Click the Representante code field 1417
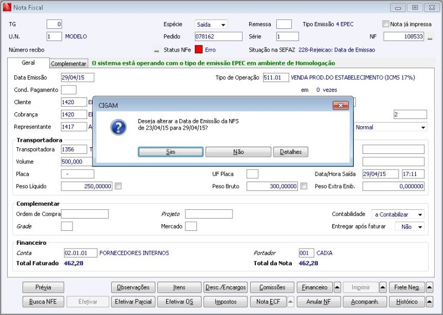443x315 pixels. pyautogui.click(x=74, y=127)
